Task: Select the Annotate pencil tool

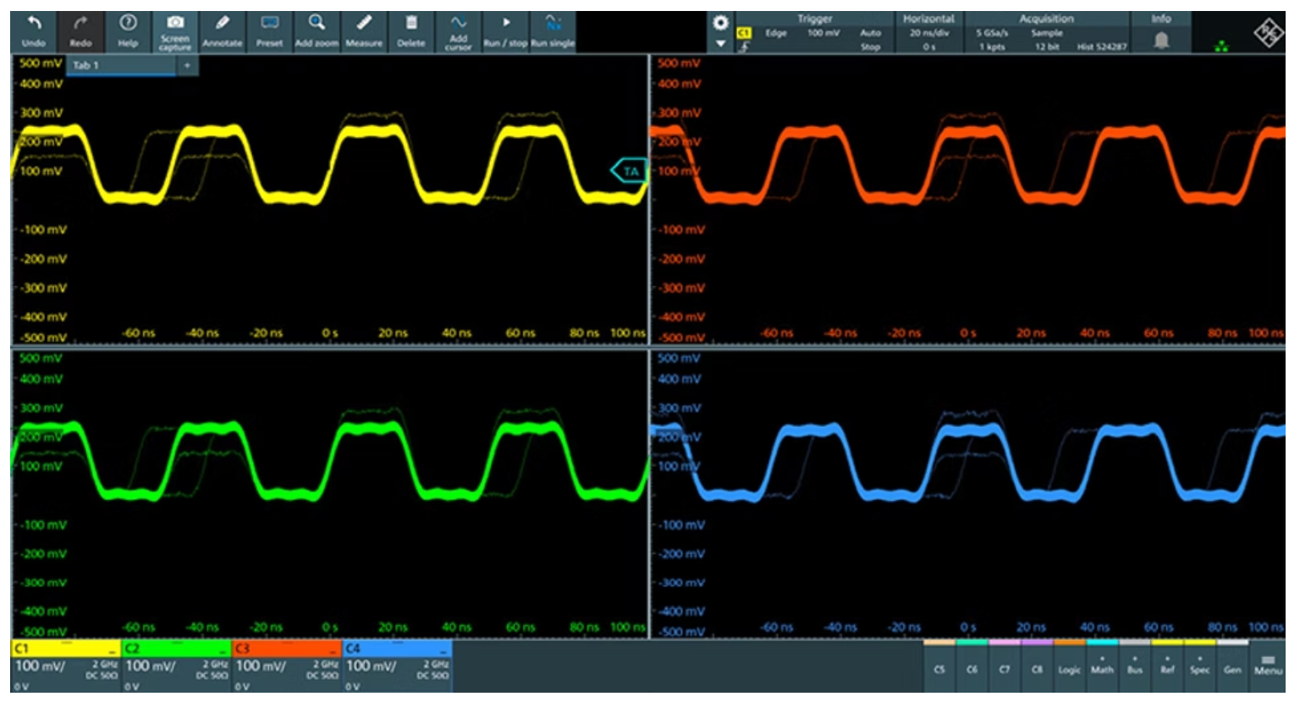Action: coord(223,30)
